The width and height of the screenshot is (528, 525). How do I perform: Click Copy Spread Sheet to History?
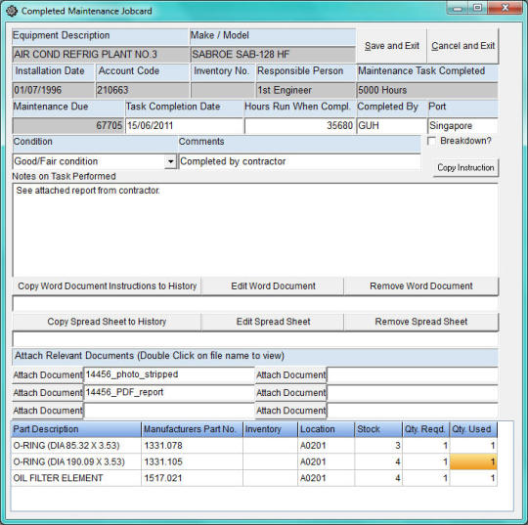(108, 322)
